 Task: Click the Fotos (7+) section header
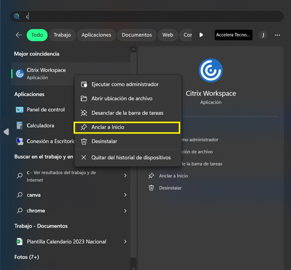pyautogui.click(x=27, y=257)
